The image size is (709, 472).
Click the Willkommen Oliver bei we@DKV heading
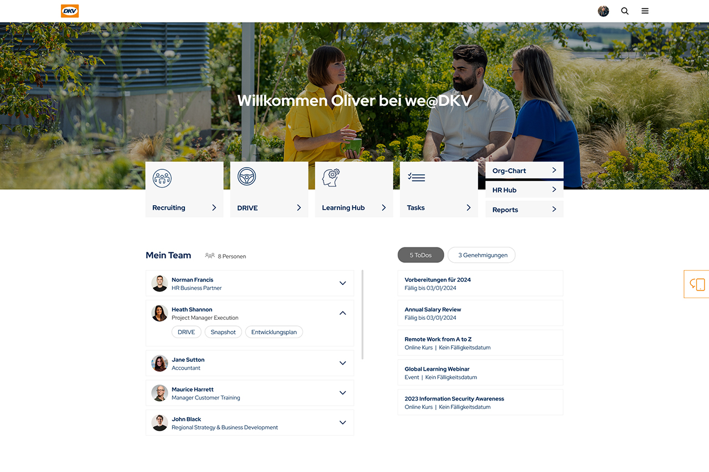click(x=354, y=100)
